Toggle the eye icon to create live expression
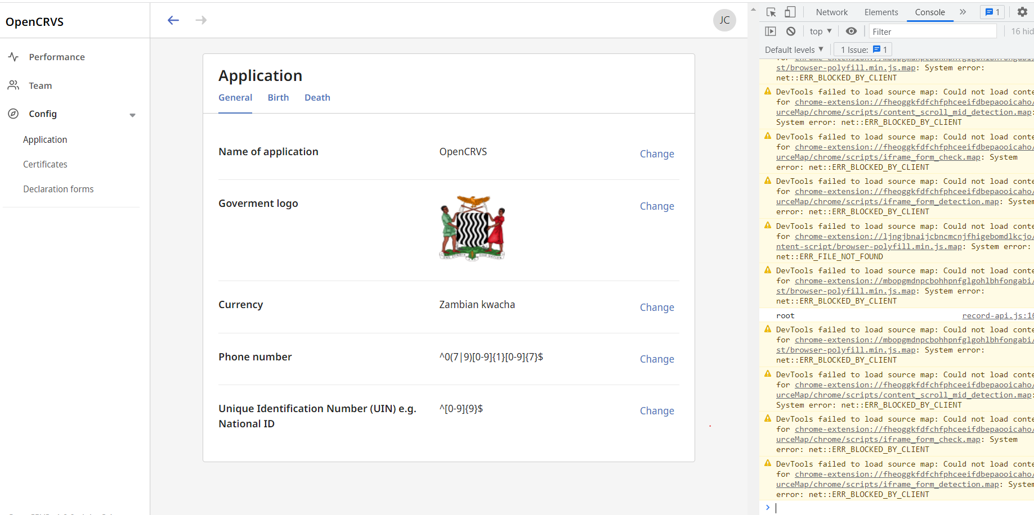1034x515 pixels. point(851,31)
